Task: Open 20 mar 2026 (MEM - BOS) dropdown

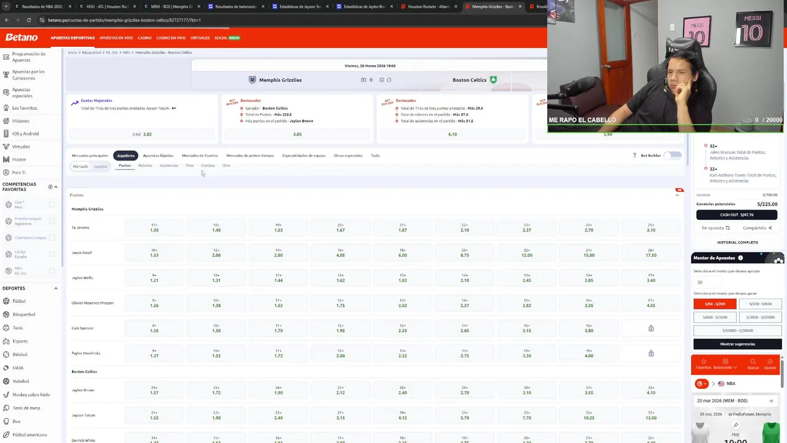Action: click(x=735, y=401)
